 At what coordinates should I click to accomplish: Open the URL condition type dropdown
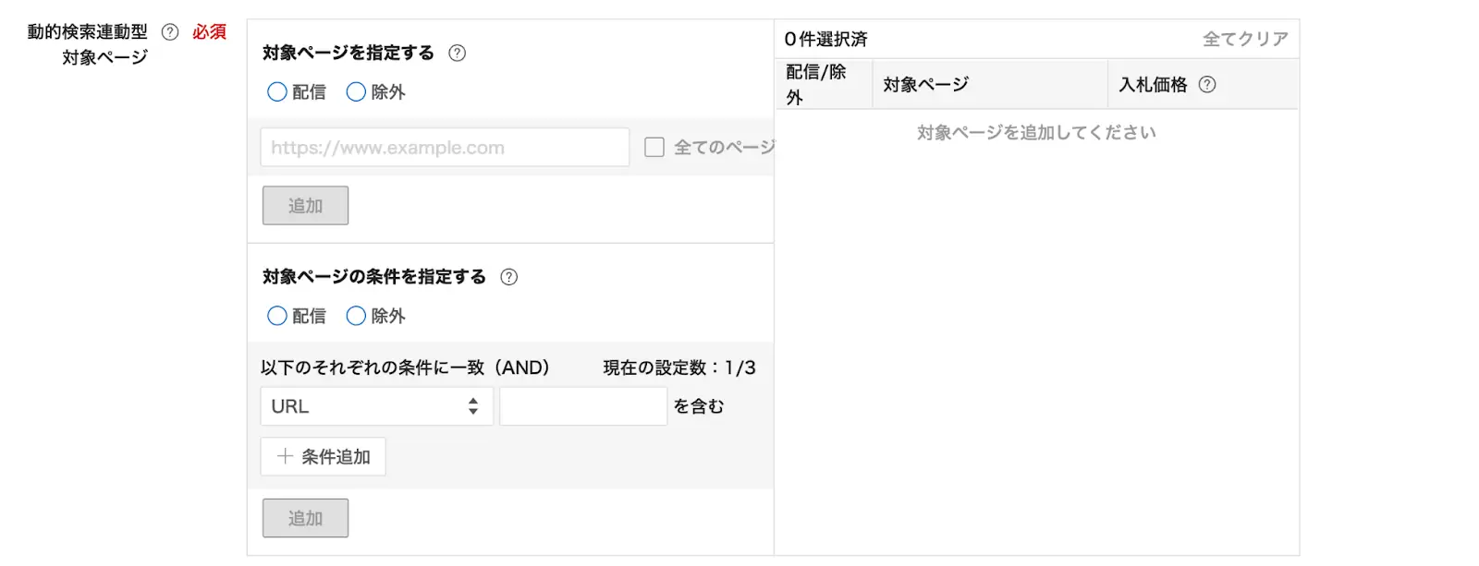pyautogui.click(x=376, y=405)
